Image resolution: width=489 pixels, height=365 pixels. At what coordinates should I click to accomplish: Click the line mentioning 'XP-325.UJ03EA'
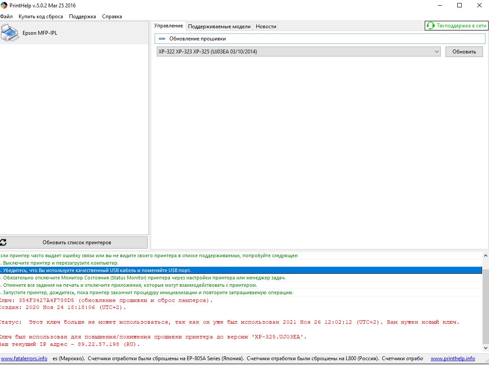pos(153,337)
